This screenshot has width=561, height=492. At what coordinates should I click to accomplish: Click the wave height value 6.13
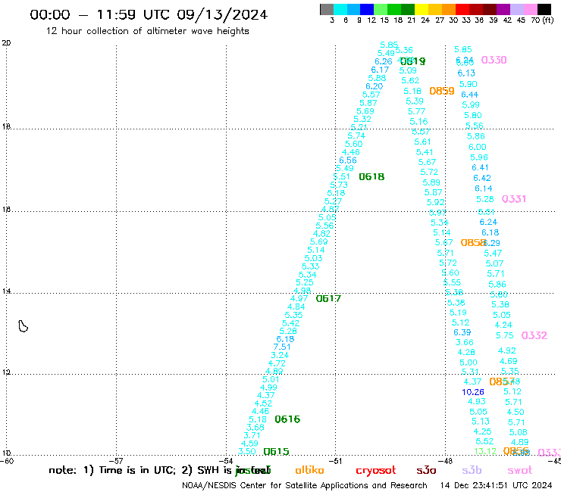466,73
